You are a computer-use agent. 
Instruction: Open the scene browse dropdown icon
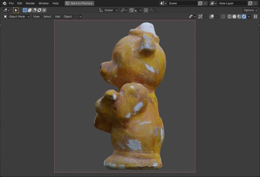(163, 3)
